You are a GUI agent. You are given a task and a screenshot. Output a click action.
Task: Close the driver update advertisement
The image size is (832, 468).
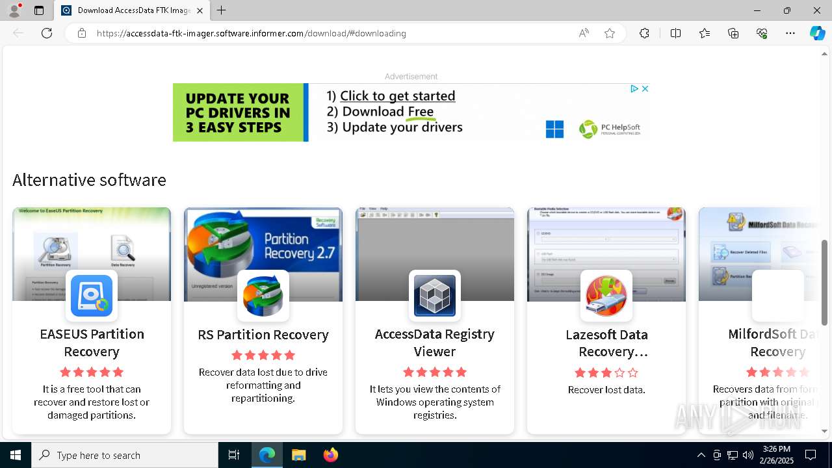pyautogui.click(x=645, y=89)
